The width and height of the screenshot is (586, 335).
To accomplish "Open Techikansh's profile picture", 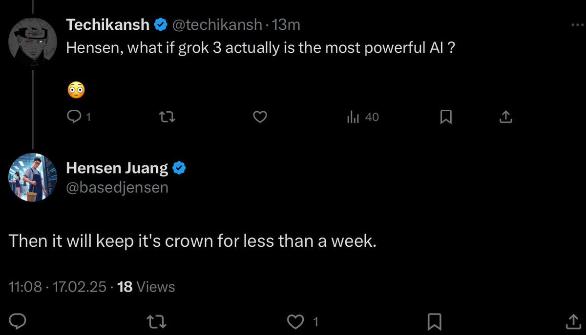I will tap(33, 42).
